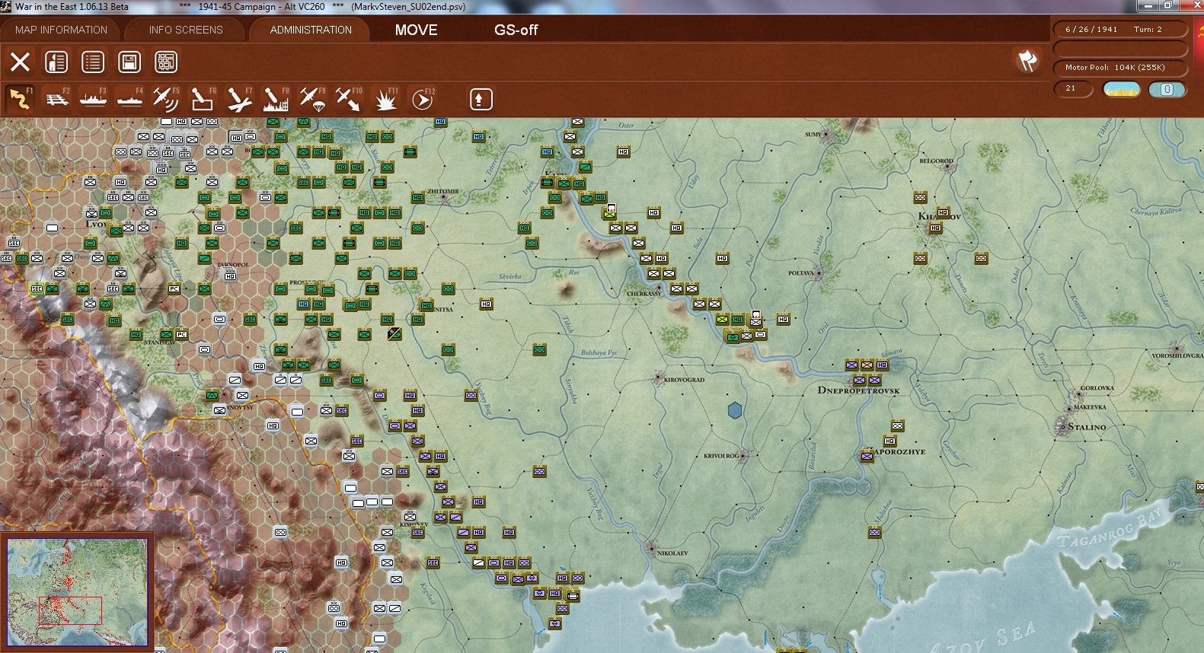Viewport: 1204px width, 653px height.
Task: Click the F12 end turn arrow icon
Action: [422, 99]
